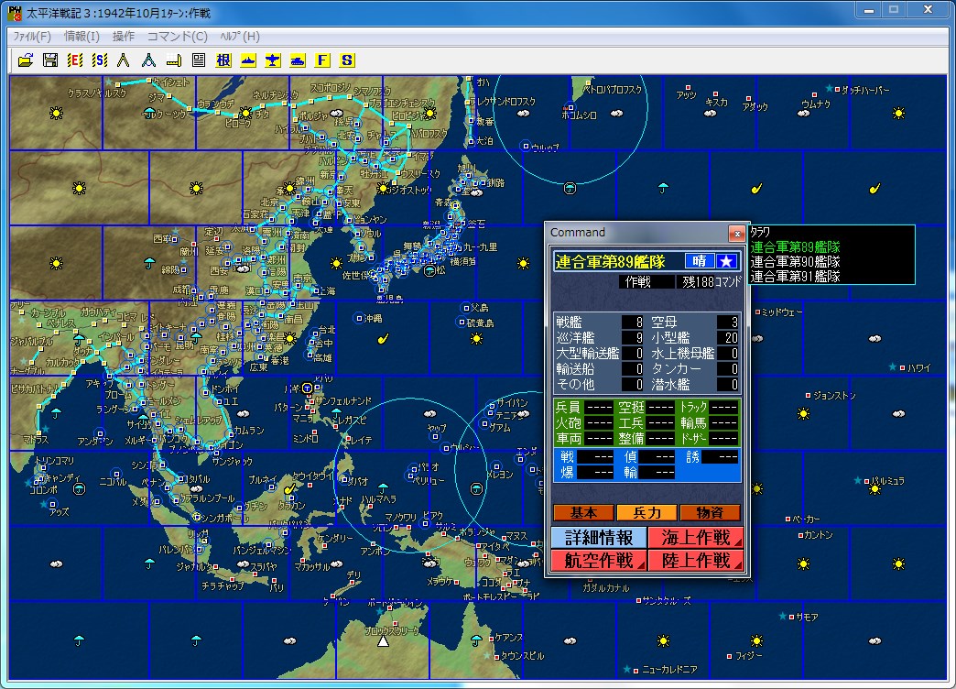Click the red E striped toolbar icon
This screenshot has width=956, height=689.
(x=75, y=60)
